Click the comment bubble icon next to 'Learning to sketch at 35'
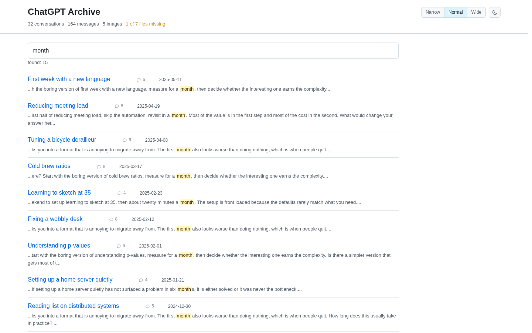This screenshot has width=532, height=333. pyautogui.click(x=119, y=193)
